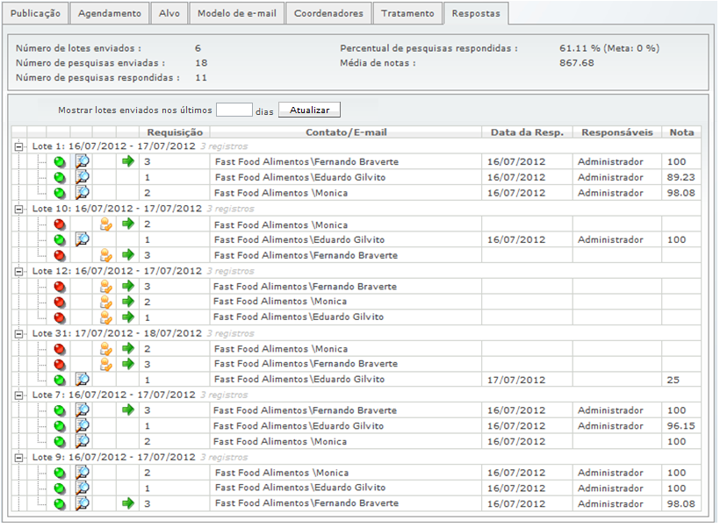Collapse the Lote 1 group

pos(18,147)
